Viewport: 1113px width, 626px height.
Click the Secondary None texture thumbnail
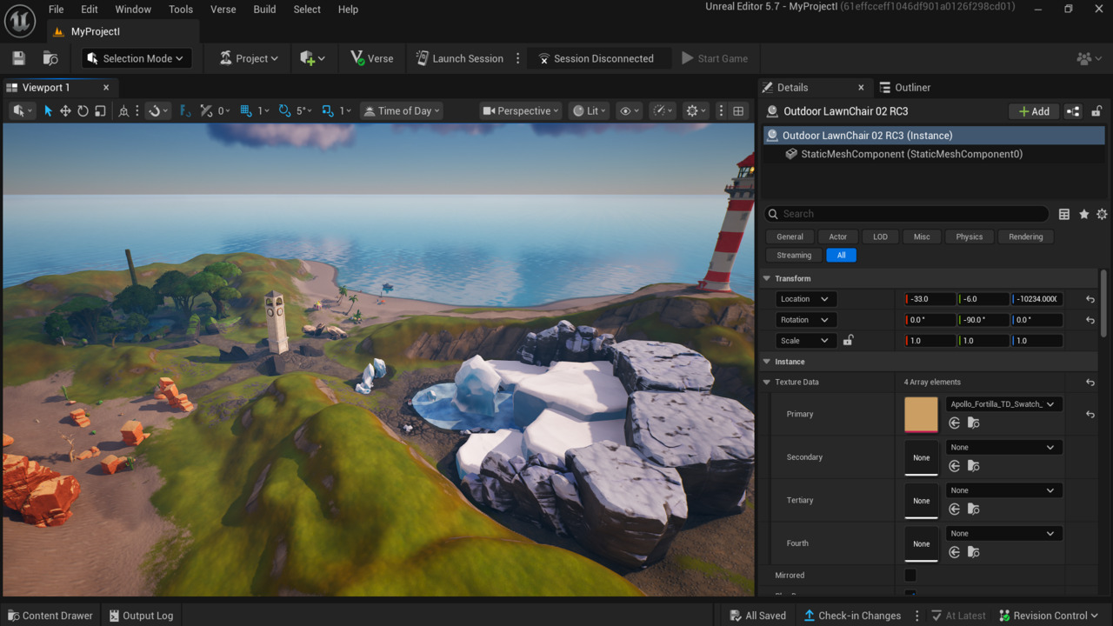(922, 457)
